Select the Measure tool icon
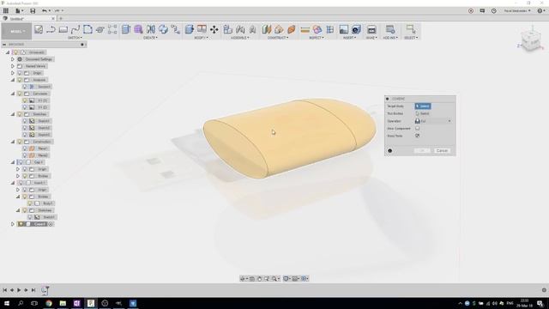Viewport: 549px width, 309px height. [x=305, y=30]
